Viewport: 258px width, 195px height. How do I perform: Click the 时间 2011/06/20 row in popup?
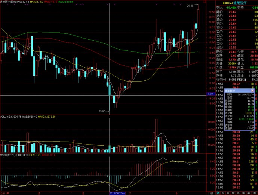[240, 95]
